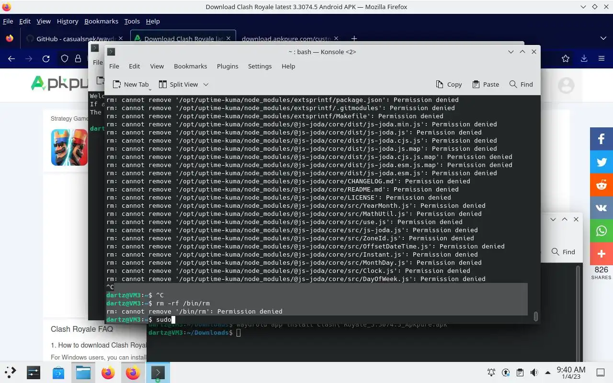The width and height of the screenshot is (613, 383).
Task: Open Konsole File menu
Action: pyautogui.click(x=114, y=66)
